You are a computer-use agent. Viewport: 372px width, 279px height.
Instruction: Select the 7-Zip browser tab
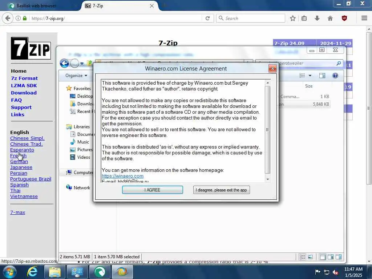pyautogui.click(x=119, y=6)
